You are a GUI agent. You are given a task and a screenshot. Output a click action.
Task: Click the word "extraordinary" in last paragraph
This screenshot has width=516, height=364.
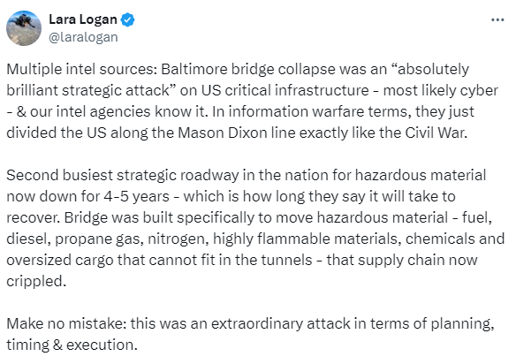(257, 323)
